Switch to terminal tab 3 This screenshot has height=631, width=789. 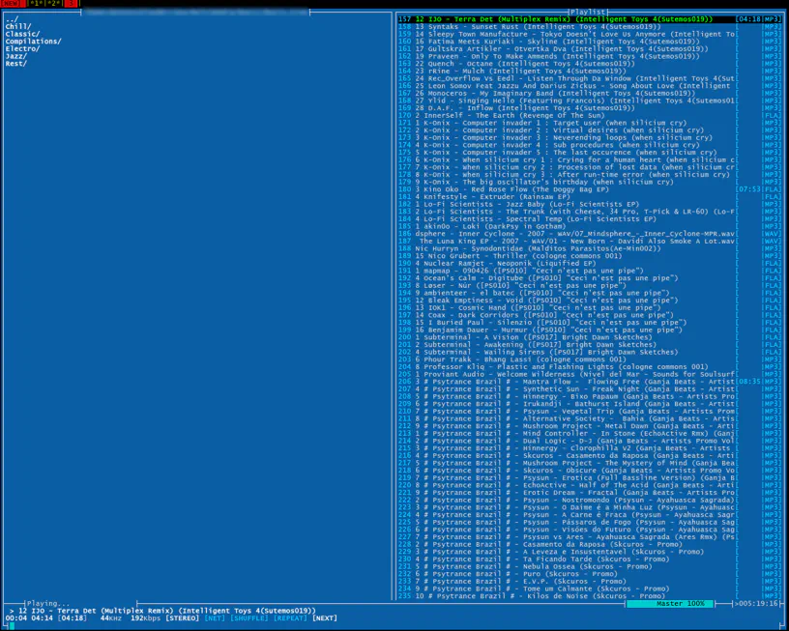[x=71, y=4]
